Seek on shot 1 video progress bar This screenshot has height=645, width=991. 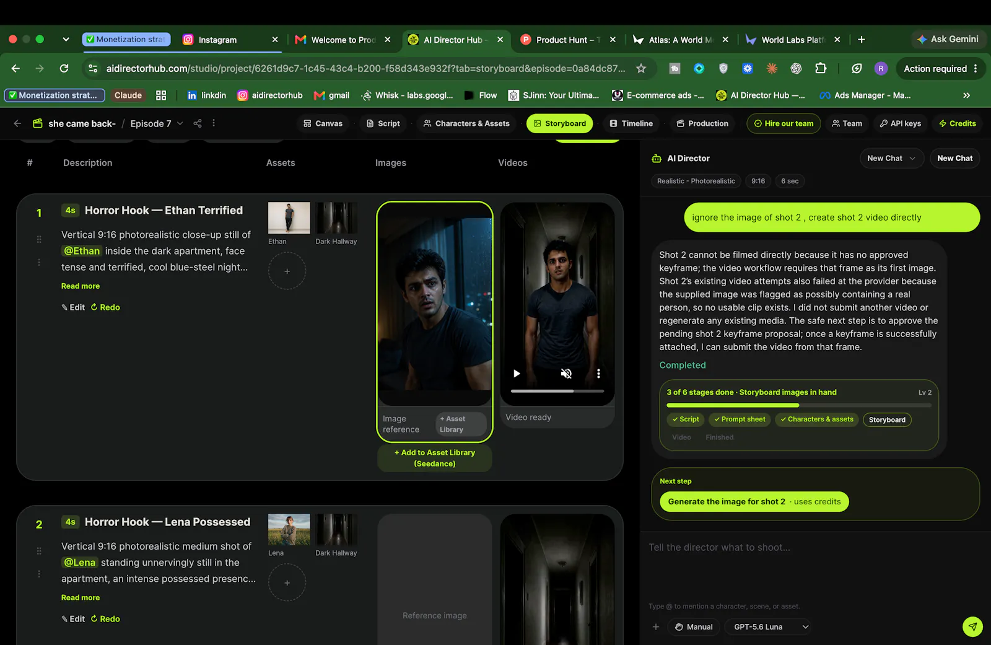557,391
